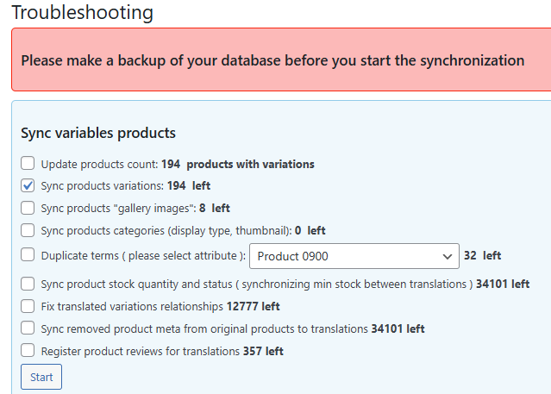Open the Product 0900 attribute dropdown
Viewport: 551px width, 394px height.
pyautogui.click(x=354, y=256)
